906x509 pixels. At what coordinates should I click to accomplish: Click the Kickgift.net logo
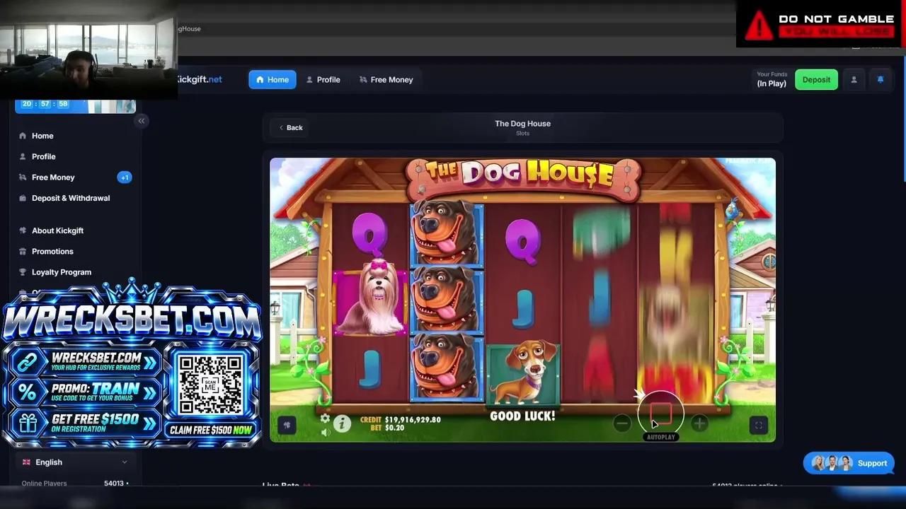pyautogui.click(x=200, y=79)
